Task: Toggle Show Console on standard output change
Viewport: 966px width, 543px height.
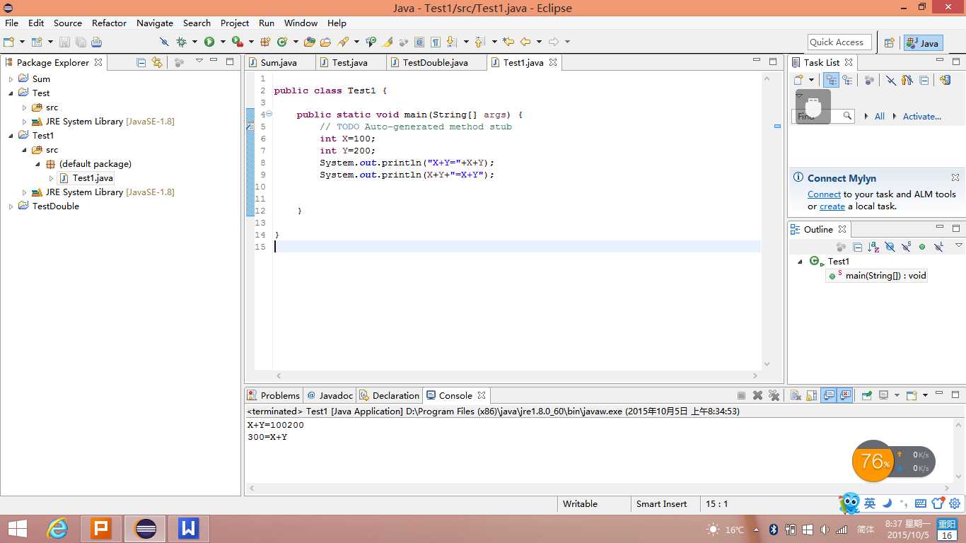Action: click(829, 395)
